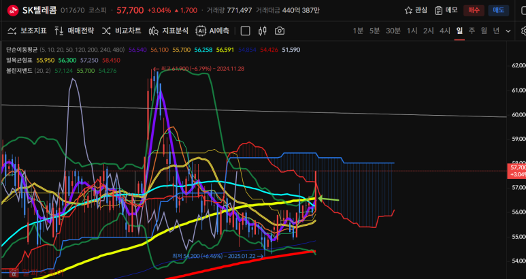This screenshot has width=526, height=279.
Task: Click the SK Telecom red logo icon
Action: click(13, 10)
